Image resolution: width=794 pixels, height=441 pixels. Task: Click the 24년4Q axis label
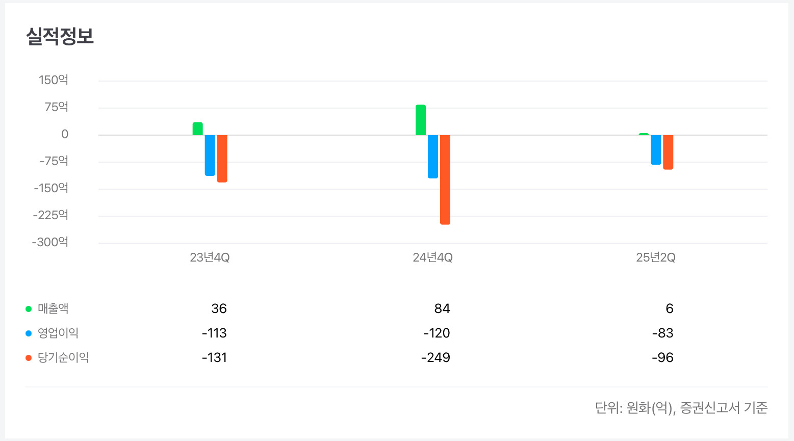pyautogui.click(x=432, y=257)
